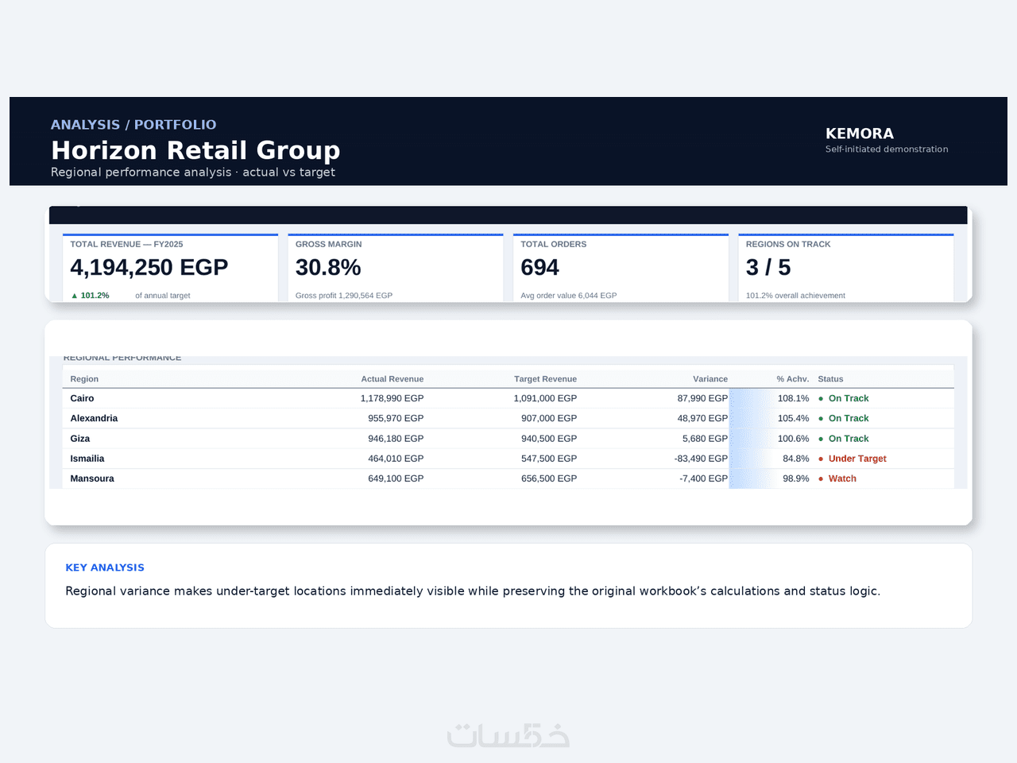
Task: Select the Gross Margin 30.8% card
Action: (396, 268)
